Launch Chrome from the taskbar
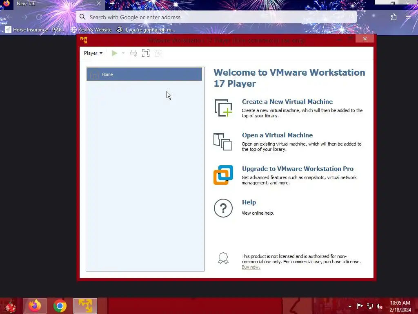The height and width of the screenshot is (314, 418). (x=60, y=306)
